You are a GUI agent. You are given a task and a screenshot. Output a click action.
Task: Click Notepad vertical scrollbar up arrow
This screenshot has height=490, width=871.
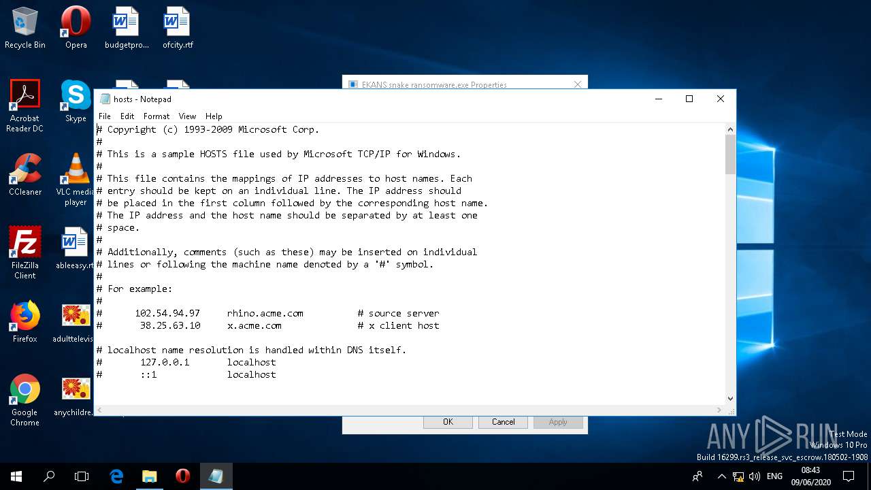pyautogui.click(x=730, y=129)
